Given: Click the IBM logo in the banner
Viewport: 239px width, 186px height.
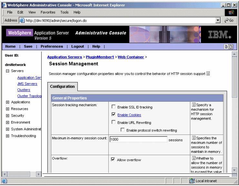Looking at the screenshot, I should click(x=220, y=34).
